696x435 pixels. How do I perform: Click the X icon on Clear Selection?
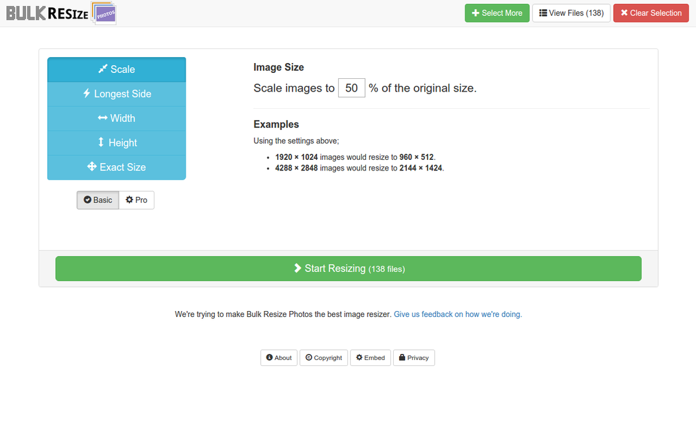coord(624,13)
